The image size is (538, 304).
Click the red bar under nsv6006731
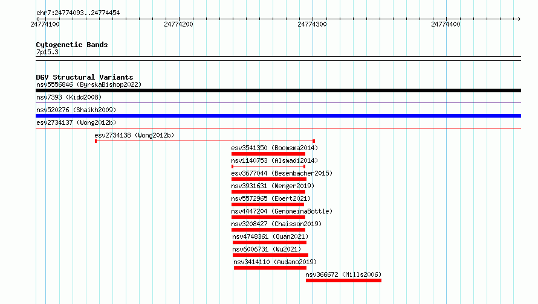click(270, 255)
